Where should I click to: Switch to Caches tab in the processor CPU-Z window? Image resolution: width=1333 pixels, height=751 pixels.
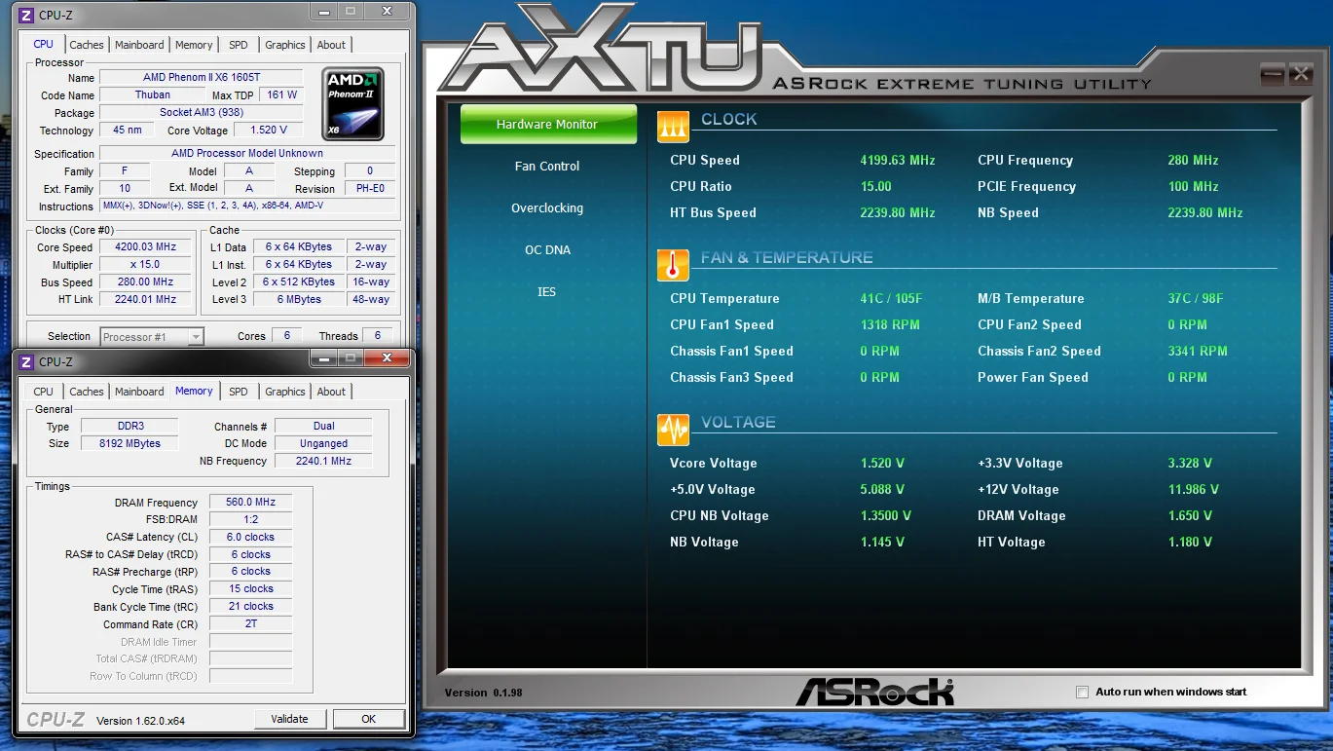pos(87,45)
